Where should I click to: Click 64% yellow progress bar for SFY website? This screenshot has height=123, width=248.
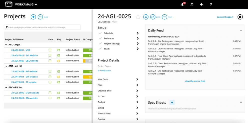coord(88,77)
